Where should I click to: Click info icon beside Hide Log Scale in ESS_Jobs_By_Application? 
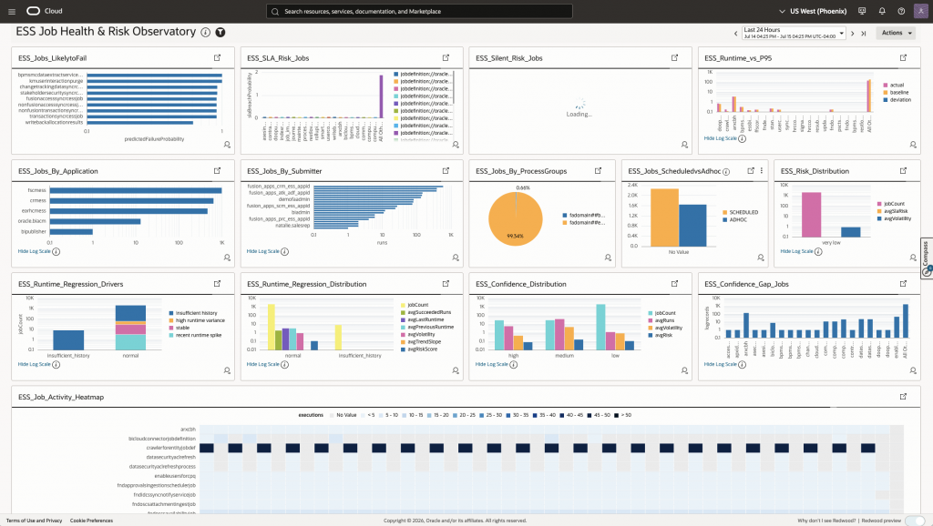pyautogui.click(x=56, y=251)
